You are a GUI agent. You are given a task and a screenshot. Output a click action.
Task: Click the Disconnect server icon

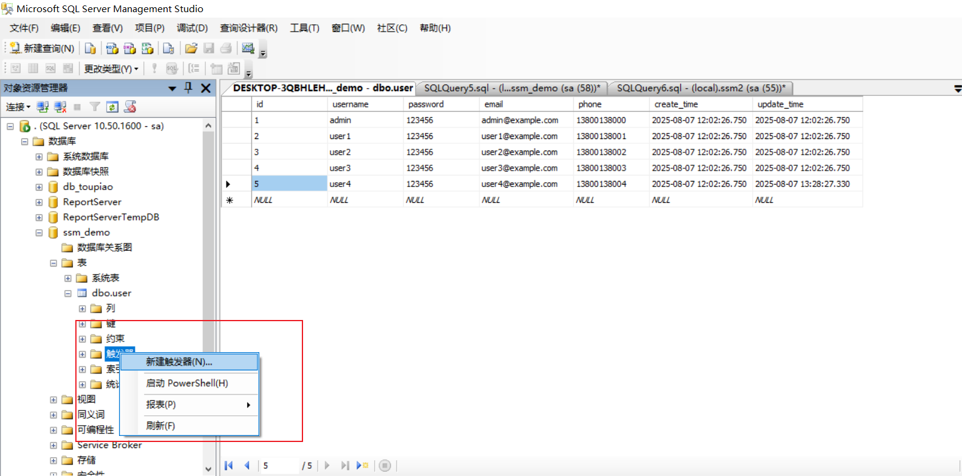[60, 107]
